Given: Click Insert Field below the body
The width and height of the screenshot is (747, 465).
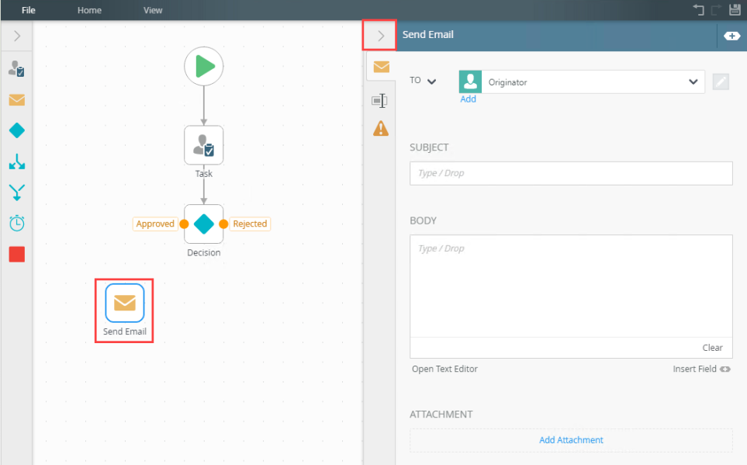Looking at the screenshot, I should (x=701, y=369).
